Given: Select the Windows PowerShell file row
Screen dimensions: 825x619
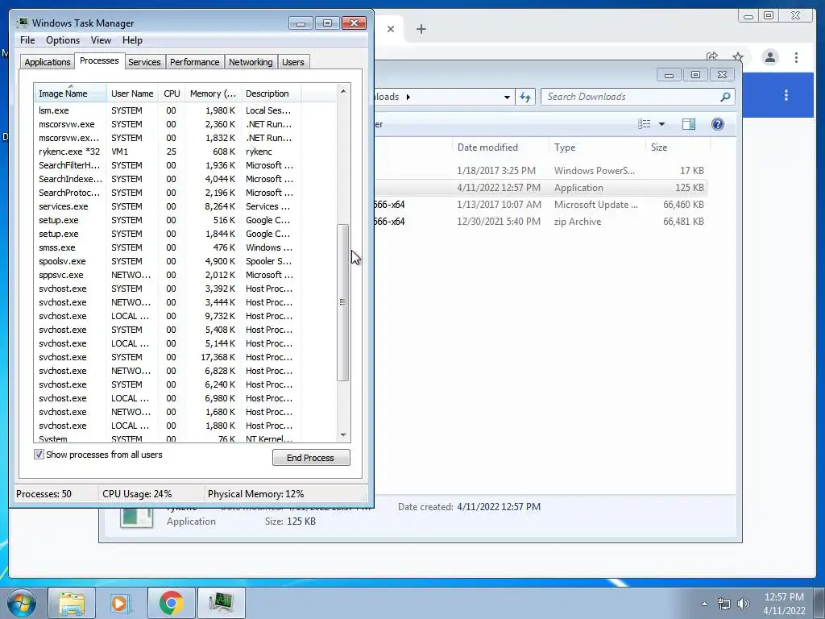Looking at the screenshot, I should click(541, 171).
